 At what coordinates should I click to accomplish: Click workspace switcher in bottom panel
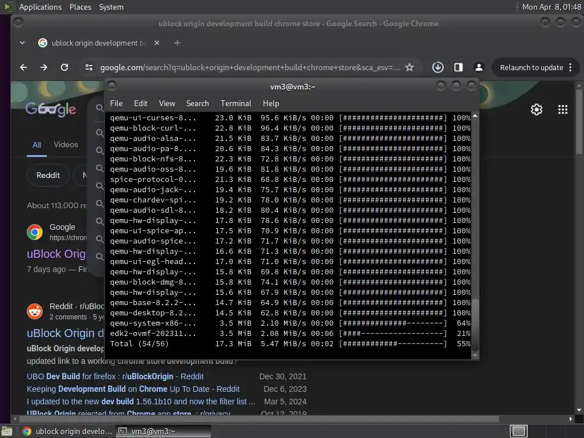pyautogui.click(x=518, y=431)
